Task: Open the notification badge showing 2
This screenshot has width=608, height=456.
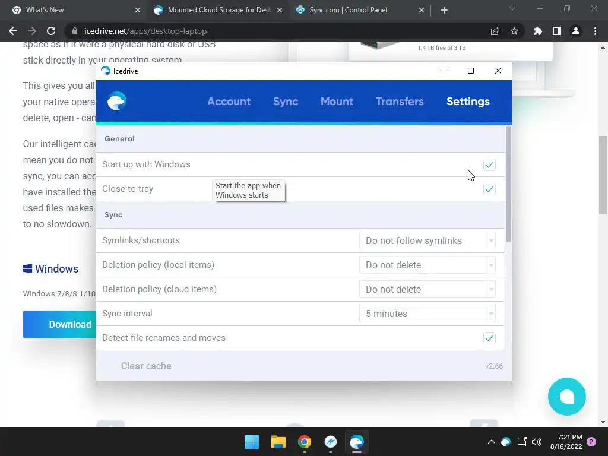Action: 591,442
